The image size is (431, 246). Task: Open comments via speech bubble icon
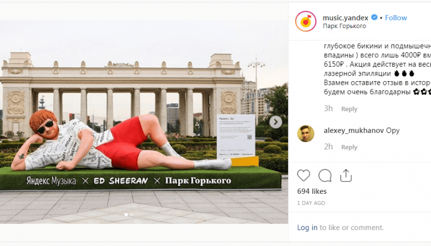click(x=325, y=176)
